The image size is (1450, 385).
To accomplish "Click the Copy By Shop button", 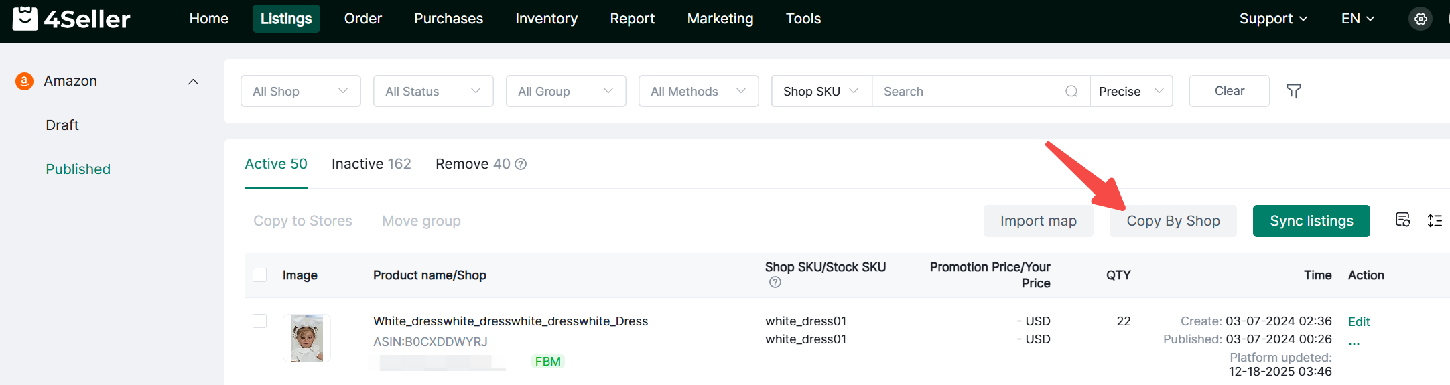I will (x=1173, y=221).
